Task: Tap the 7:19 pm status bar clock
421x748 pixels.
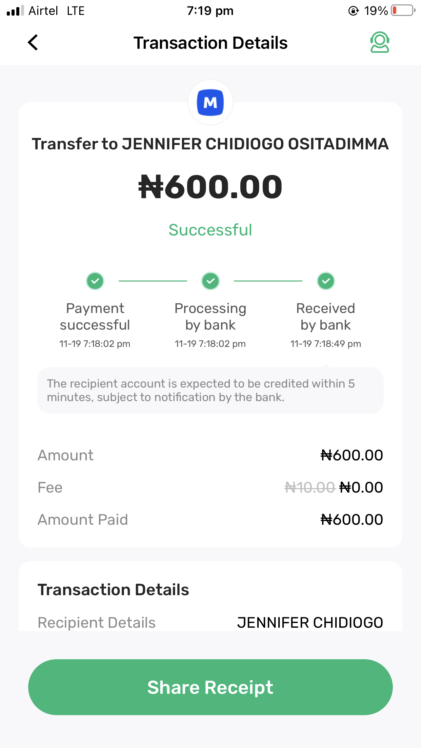Action: click(x=210, y=11)
